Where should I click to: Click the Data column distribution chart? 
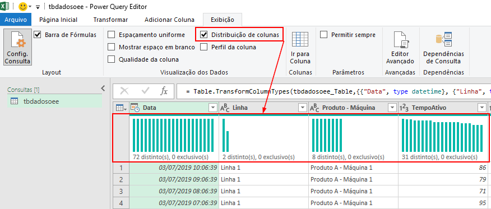click(174, 135)
